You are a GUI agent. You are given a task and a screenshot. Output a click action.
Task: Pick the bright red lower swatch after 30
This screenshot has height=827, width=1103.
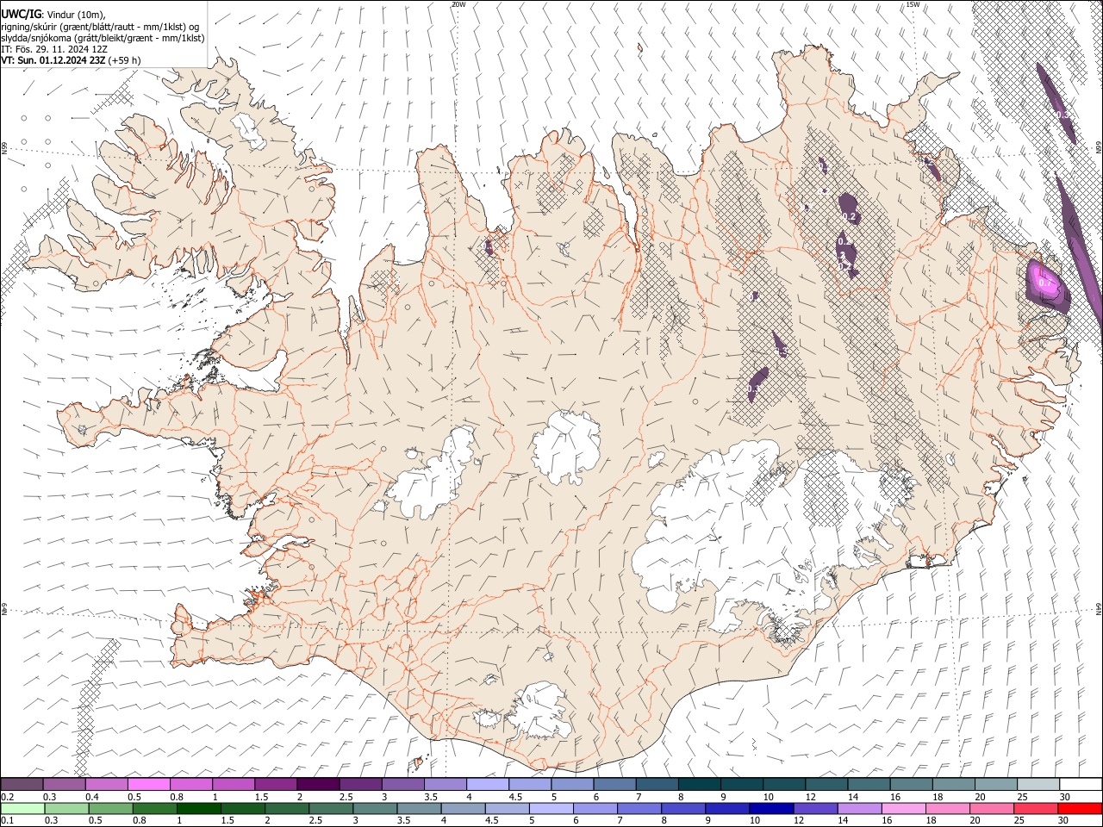(x=1081, y=808)
